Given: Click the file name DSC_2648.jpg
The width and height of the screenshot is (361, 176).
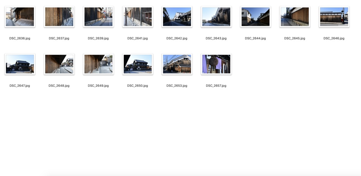Looking at the screenshot, I should pyautogui.click(x=59, y=86).
